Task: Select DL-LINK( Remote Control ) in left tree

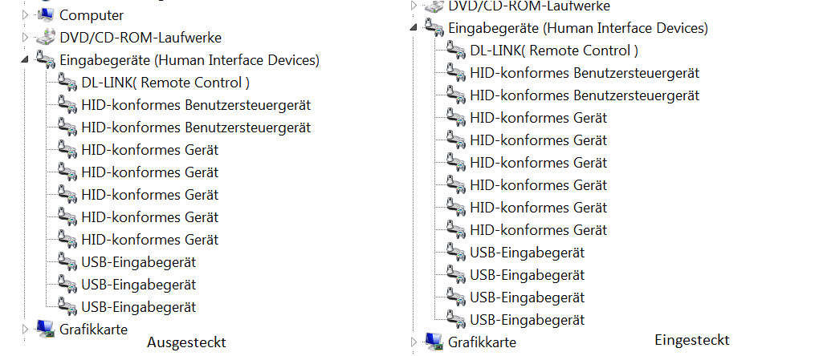Action: (165, 83)
